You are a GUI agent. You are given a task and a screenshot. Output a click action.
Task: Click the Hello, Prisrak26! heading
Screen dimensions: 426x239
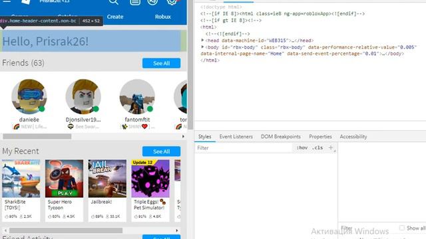tap(45, 41)
